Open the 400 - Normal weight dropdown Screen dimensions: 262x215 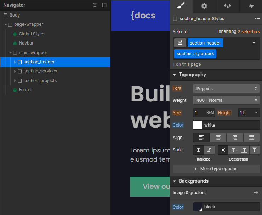pyautogui.click(x=226, y=100)
